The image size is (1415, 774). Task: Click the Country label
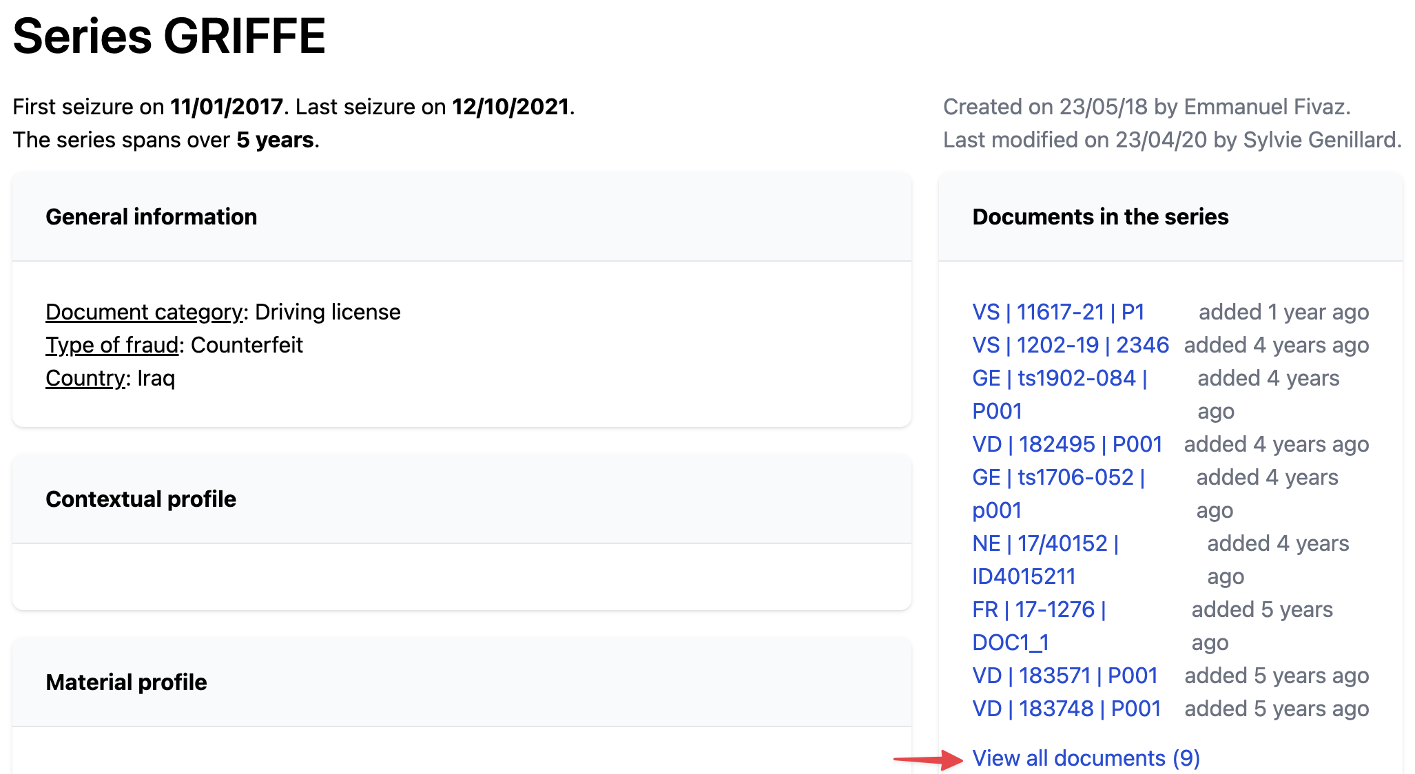pyautogui.click(x=85, y=378)
